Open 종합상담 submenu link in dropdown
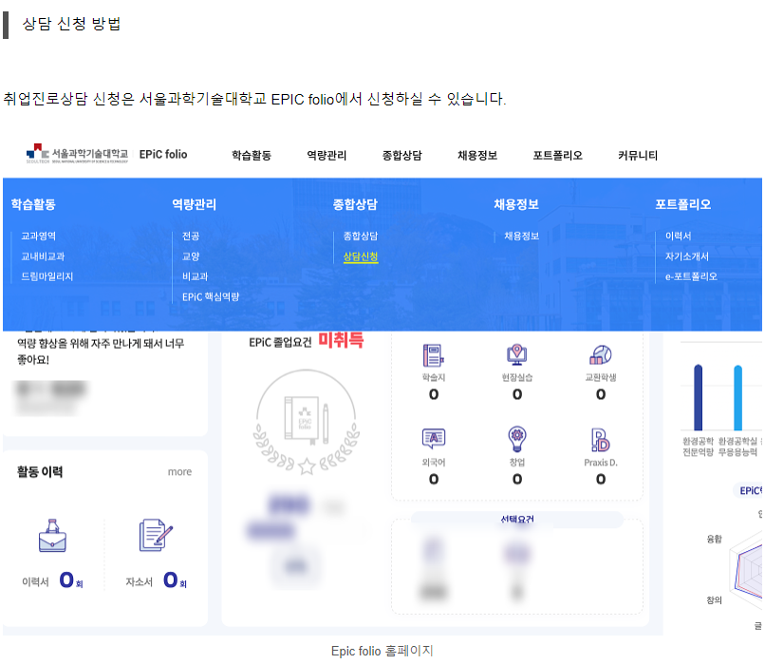The height and width of the screenshot is (664, 765). pyautogui.click(x=361, y=236)
